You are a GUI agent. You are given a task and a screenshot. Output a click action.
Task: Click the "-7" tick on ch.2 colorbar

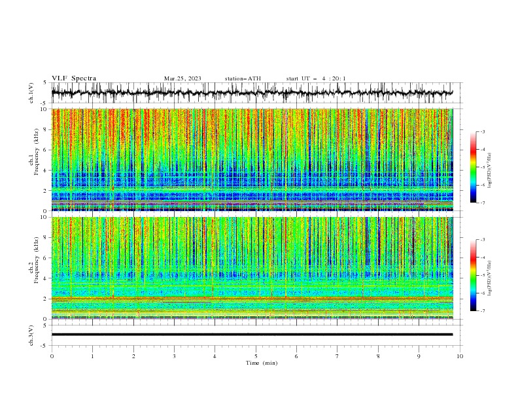(x=483, y=310)
